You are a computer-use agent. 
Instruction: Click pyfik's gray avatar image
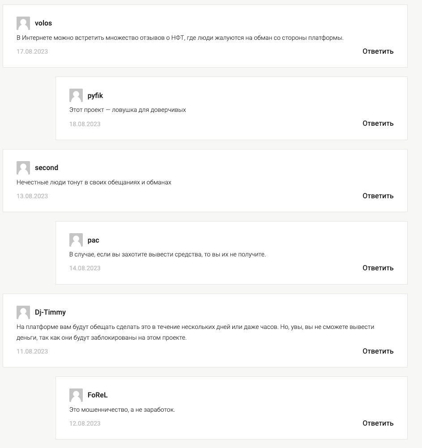[x=76, y=96]
